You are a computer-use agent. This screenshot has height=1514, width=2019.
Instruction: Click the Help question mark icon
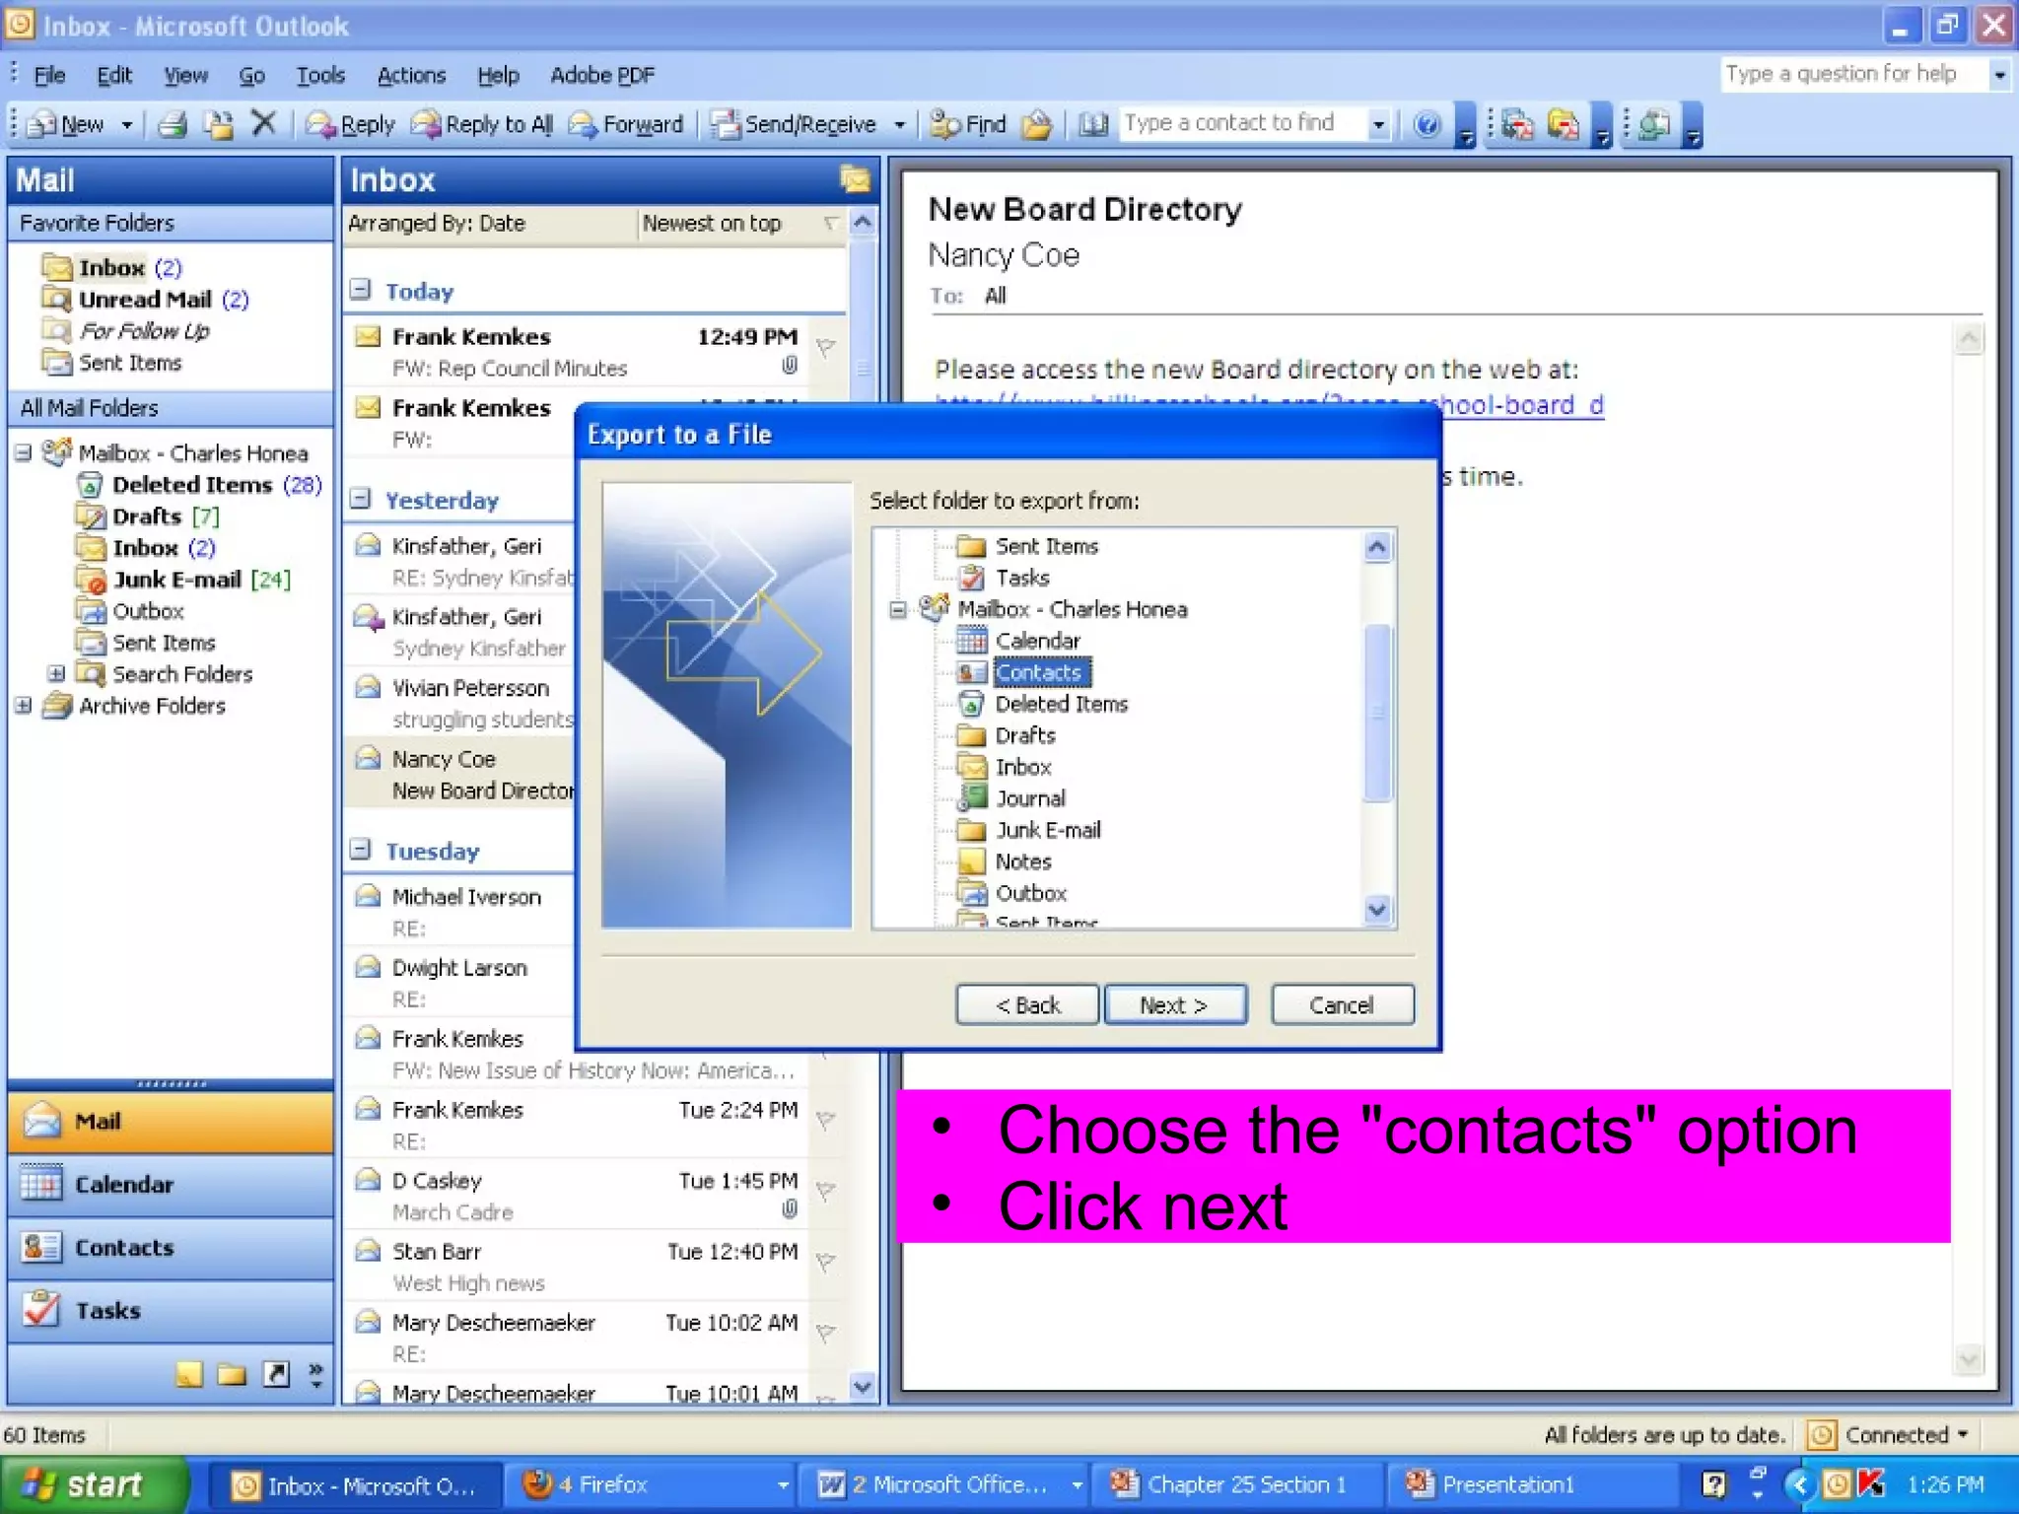pyautogui.click(x=1427, y=124)
